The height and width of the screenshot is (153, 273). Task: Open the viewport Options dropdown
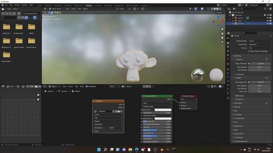[220, 13]
